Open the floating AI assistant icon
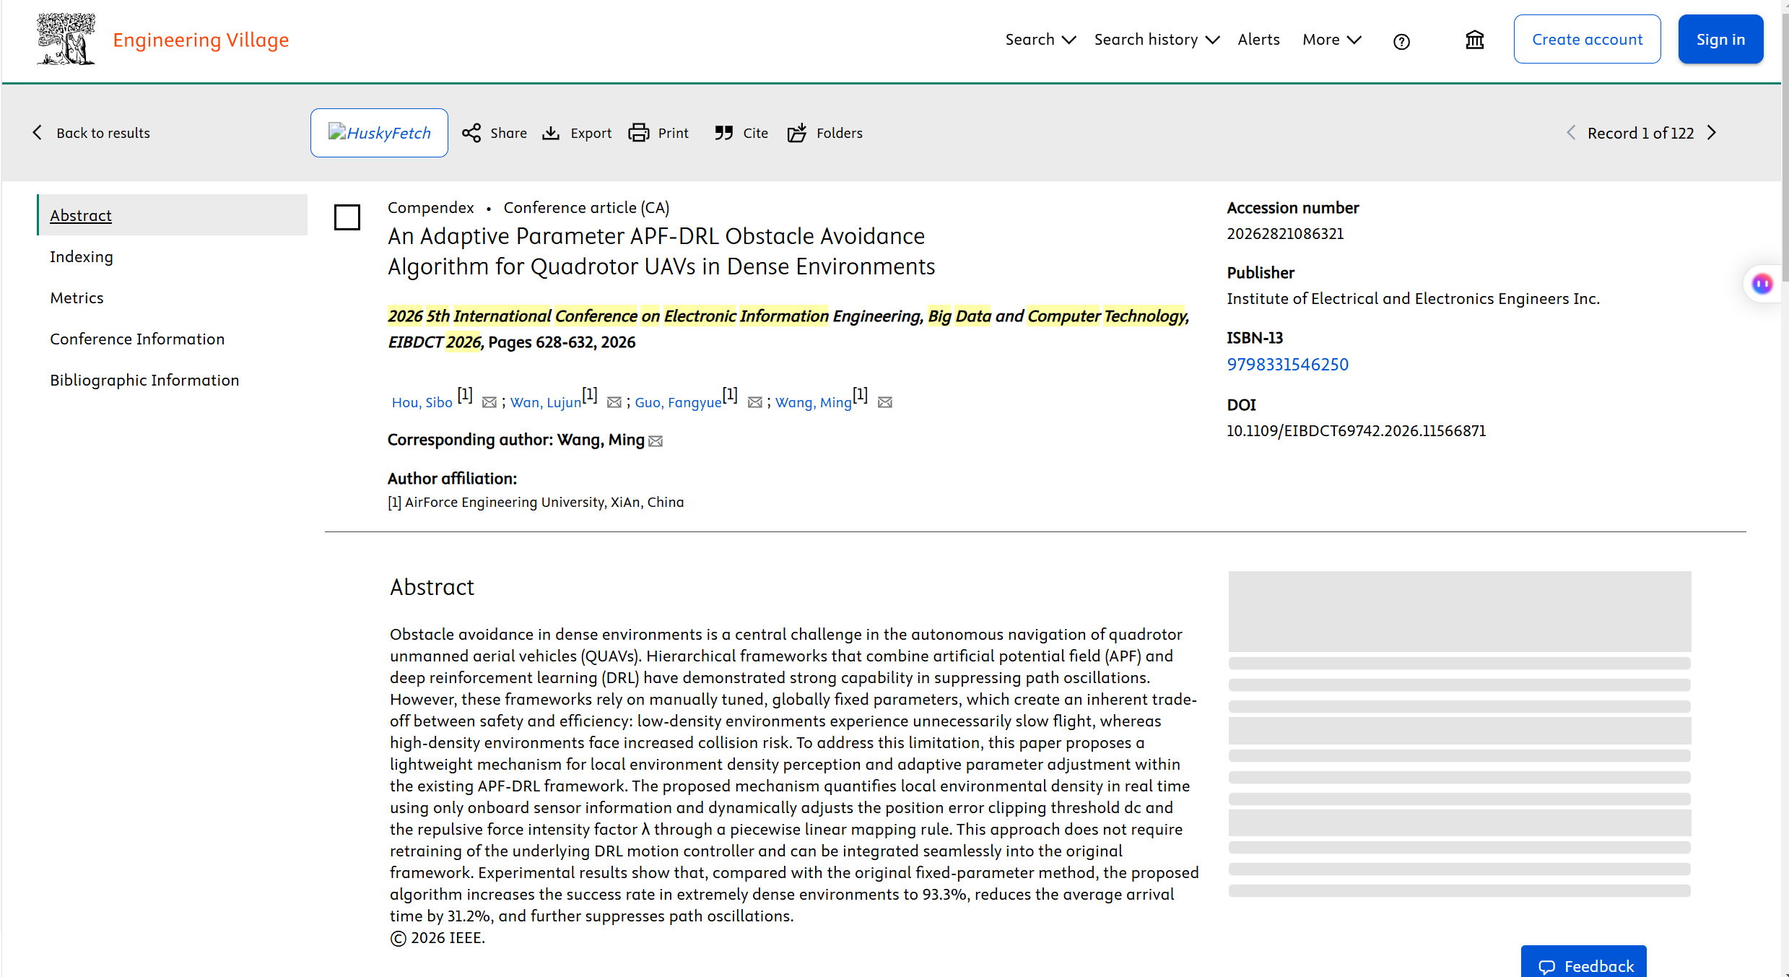 coord(1762,284)
